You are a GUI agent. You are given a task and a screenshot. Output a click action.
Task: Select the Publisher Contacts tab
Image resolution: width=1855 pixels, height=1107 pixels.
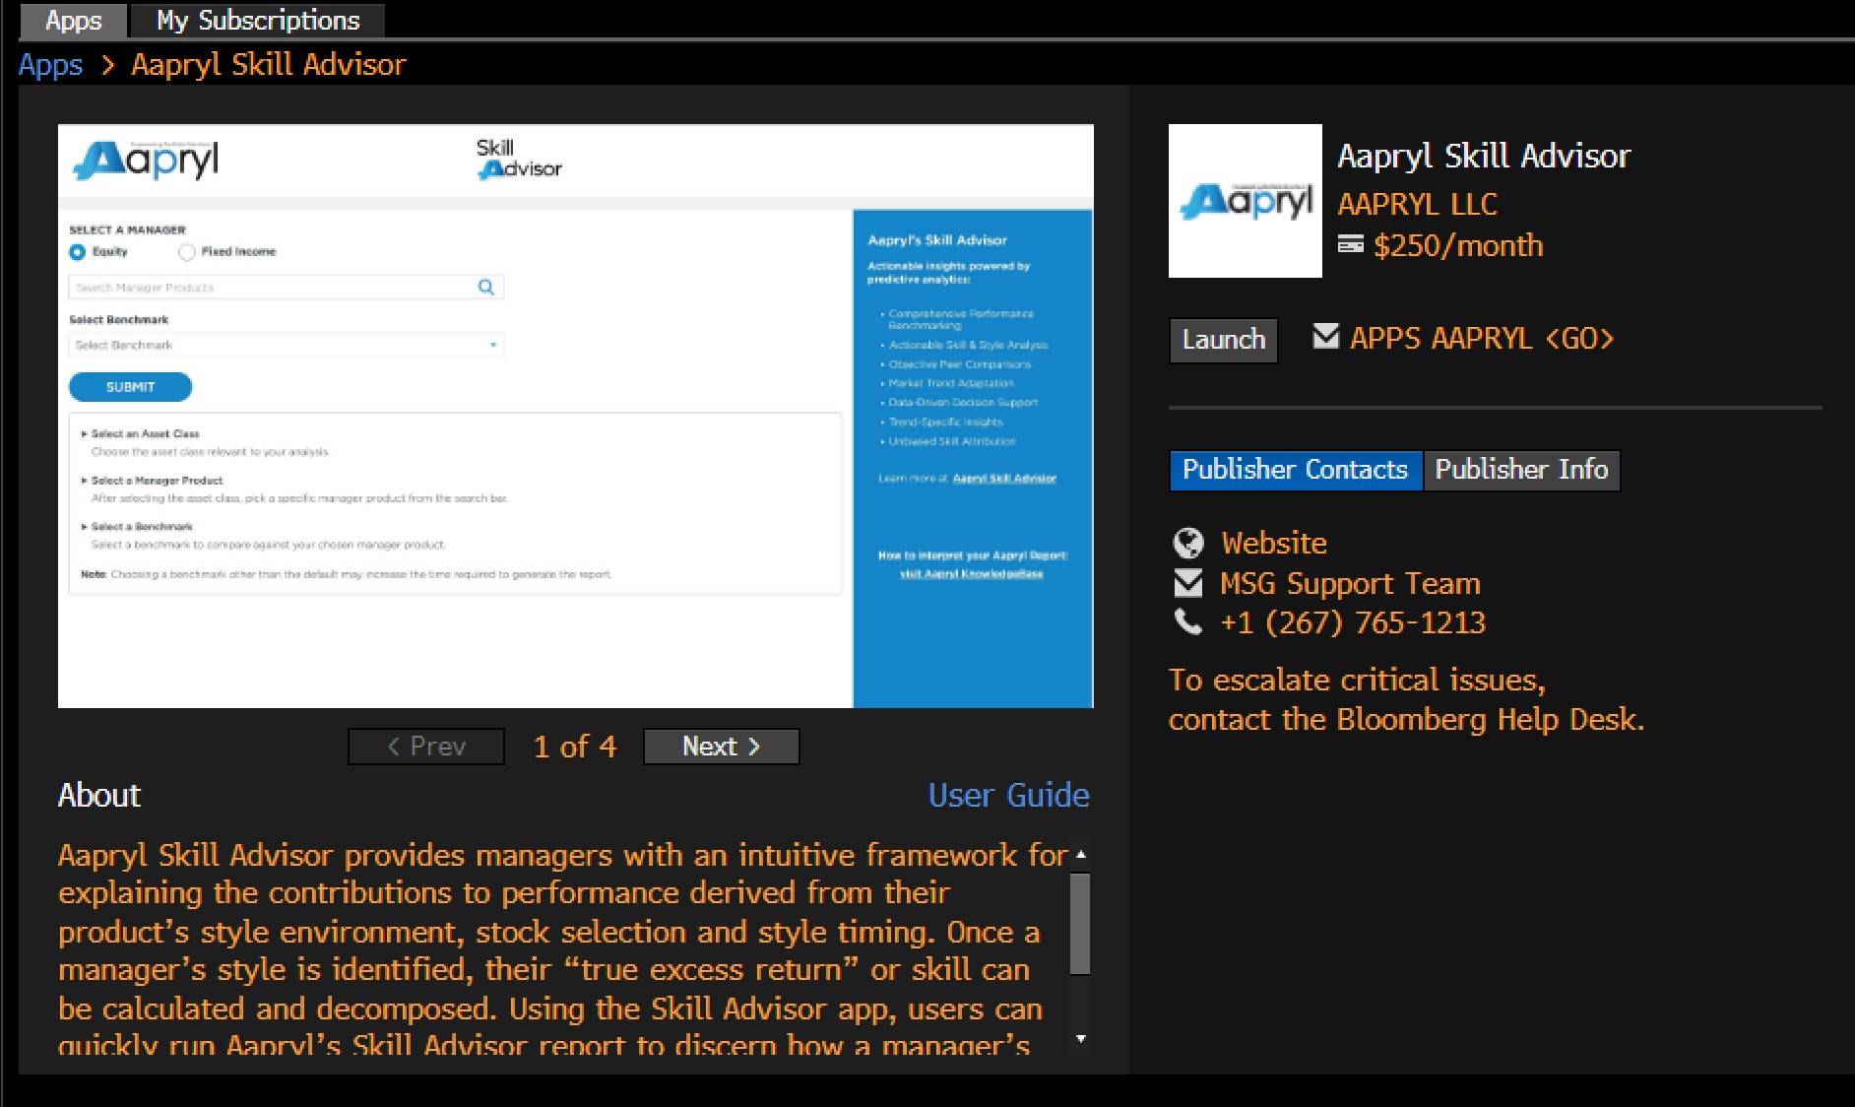pos(1295,470)
